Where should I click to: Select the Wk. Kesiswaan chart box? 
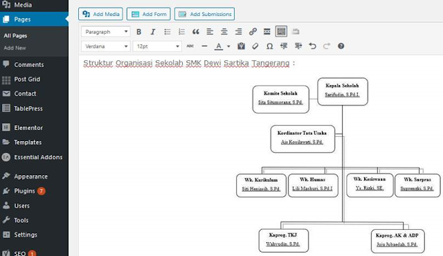[x=370, y=185]
